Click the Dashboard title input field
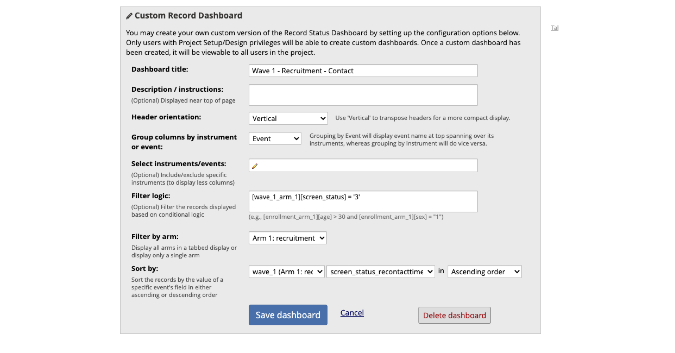 (x=362, y=70)
